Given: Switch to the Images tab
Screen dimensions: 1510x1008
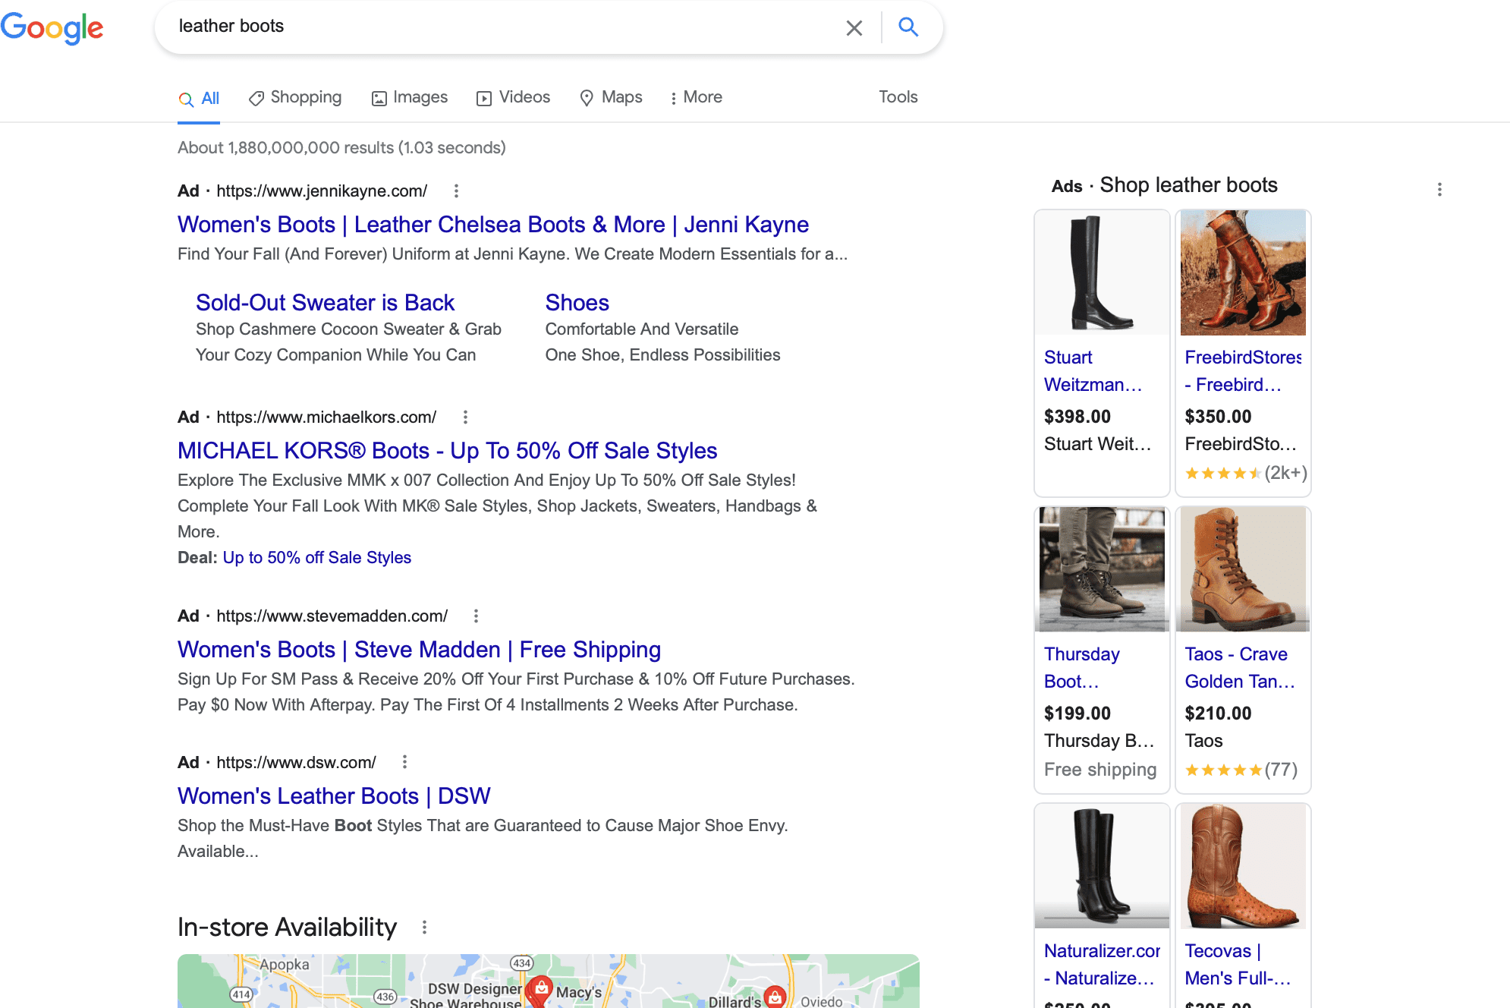Looking at the screenshot, I should (x=410, y=97).
